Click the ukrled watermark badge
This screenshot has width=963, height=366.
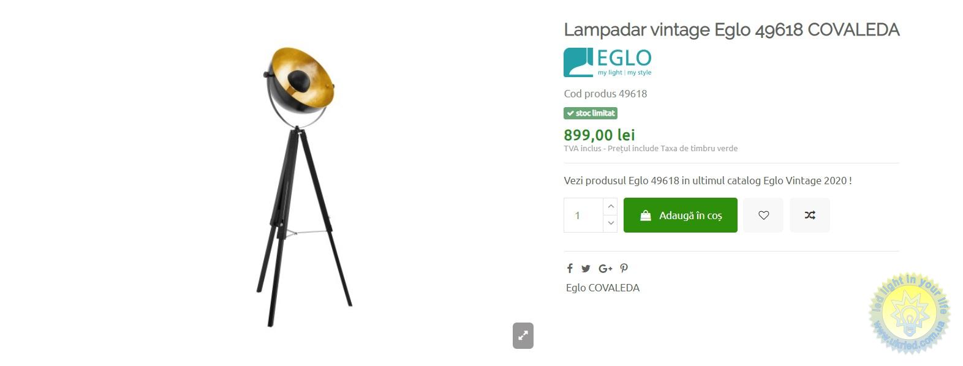point(909,313)
